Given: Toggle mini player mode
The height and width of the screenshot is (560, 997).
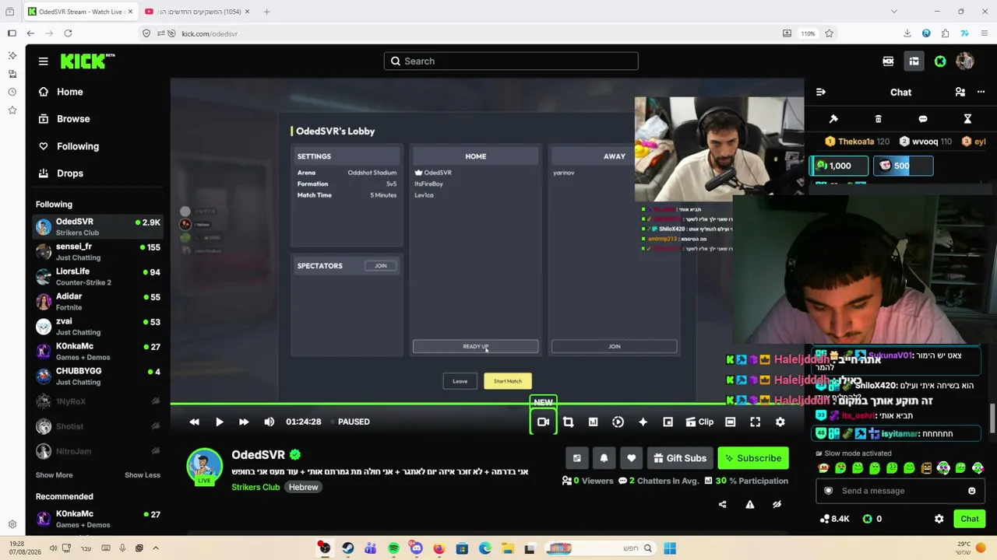Looking at the screenshot, I should pyautogui.click(x=668, y=422).
